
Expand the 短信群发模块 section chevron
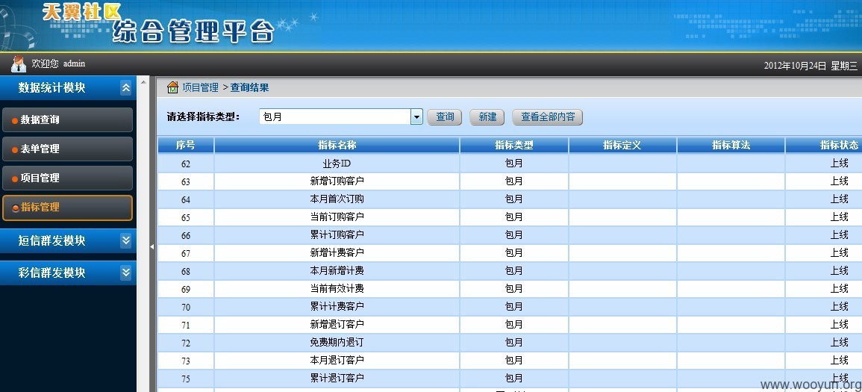click(126, 241)
